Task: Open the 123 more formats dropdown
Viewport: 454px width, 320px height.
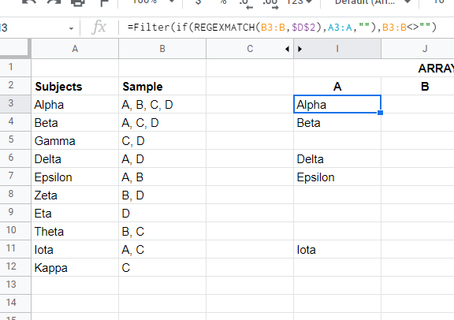Action: click(299, 2)
